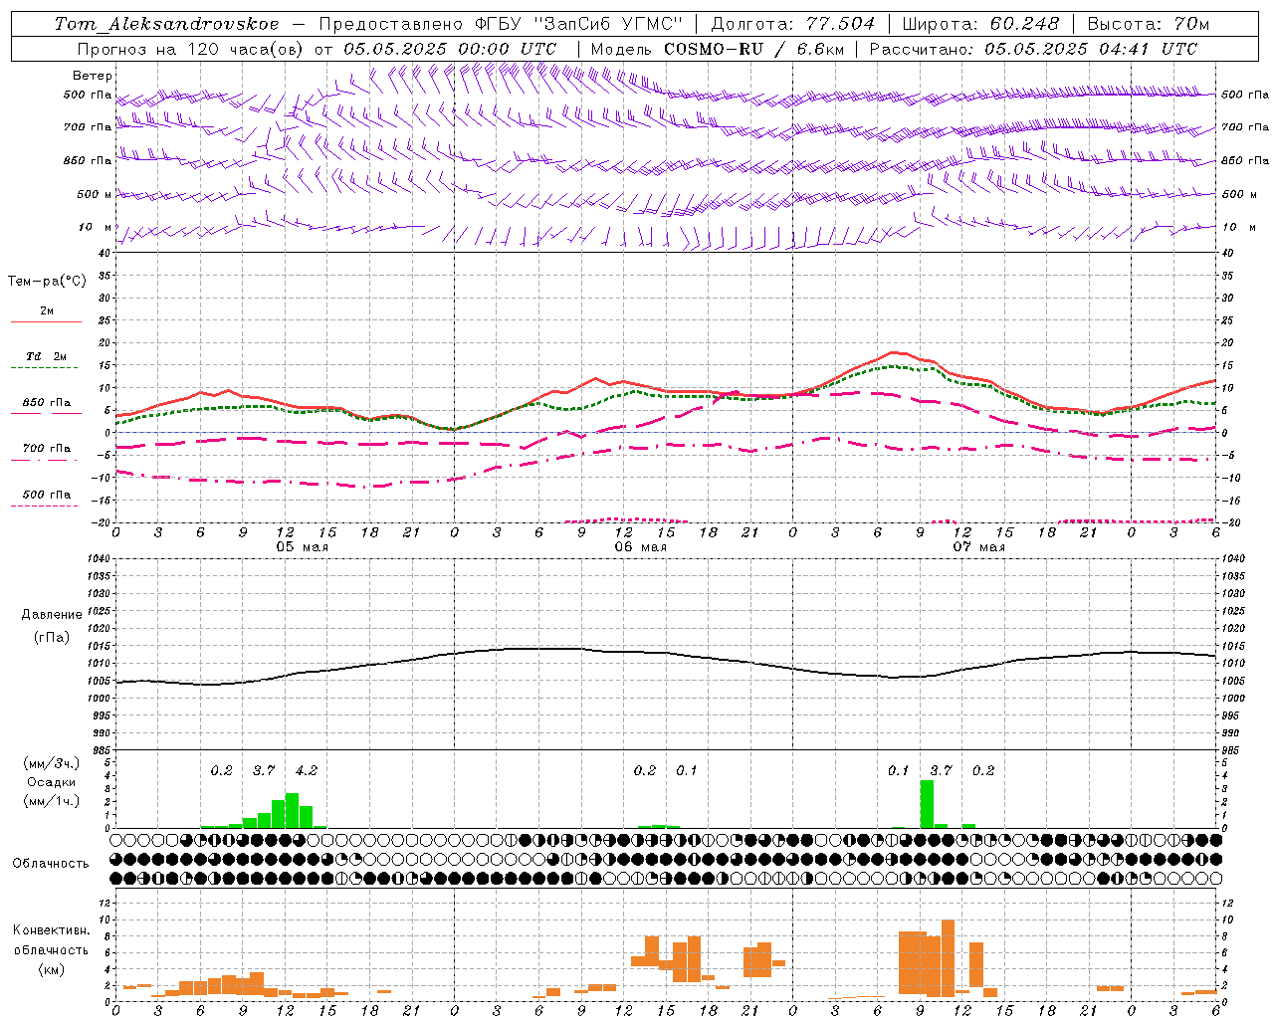Click the (км) convective cloud unit label
1274x1019 pixels.
coord(52,969)
